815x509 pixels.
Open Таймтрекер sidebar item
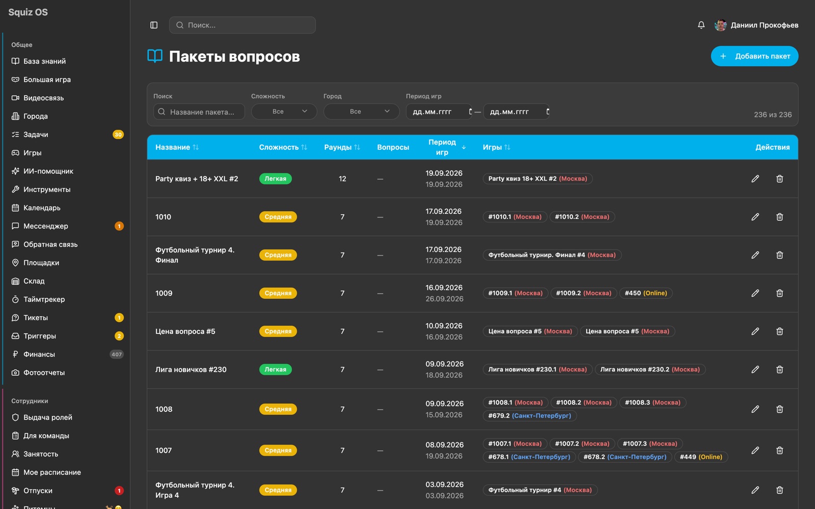pyautogui.click(x=44, y=299)
